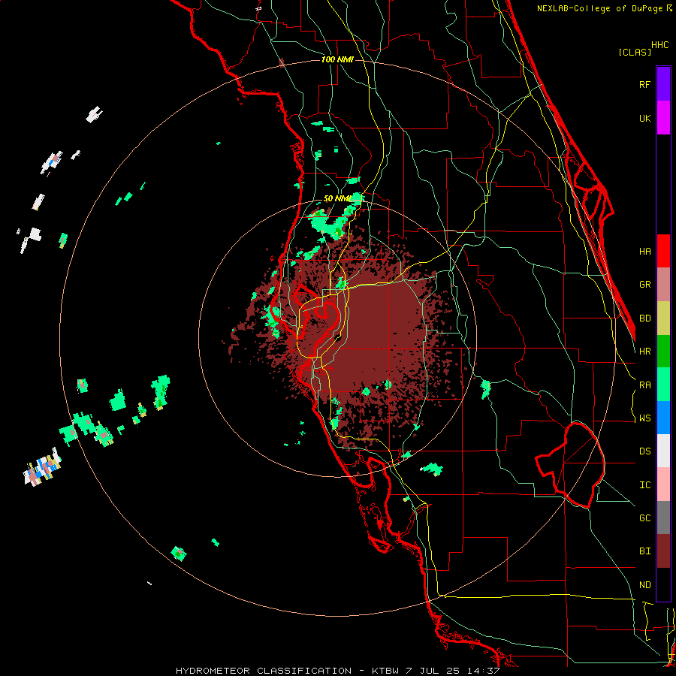The width and height of the screenshot is (676, 676).
Task: Click the BI brown legend color block
Action: 663,551
